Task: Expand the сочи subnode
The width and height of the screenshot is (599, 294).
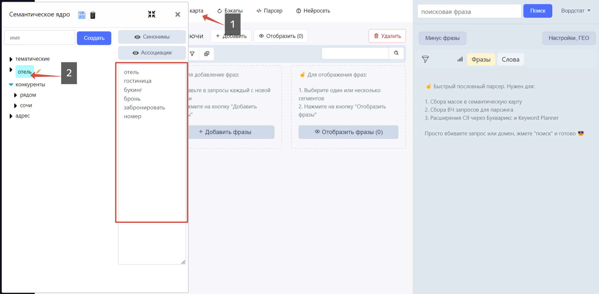Action: pos(15,106)
